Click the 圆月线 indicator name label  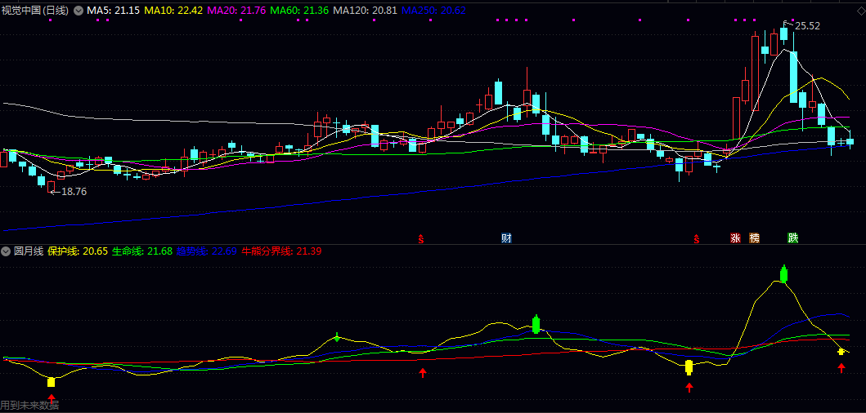[29, 251]
